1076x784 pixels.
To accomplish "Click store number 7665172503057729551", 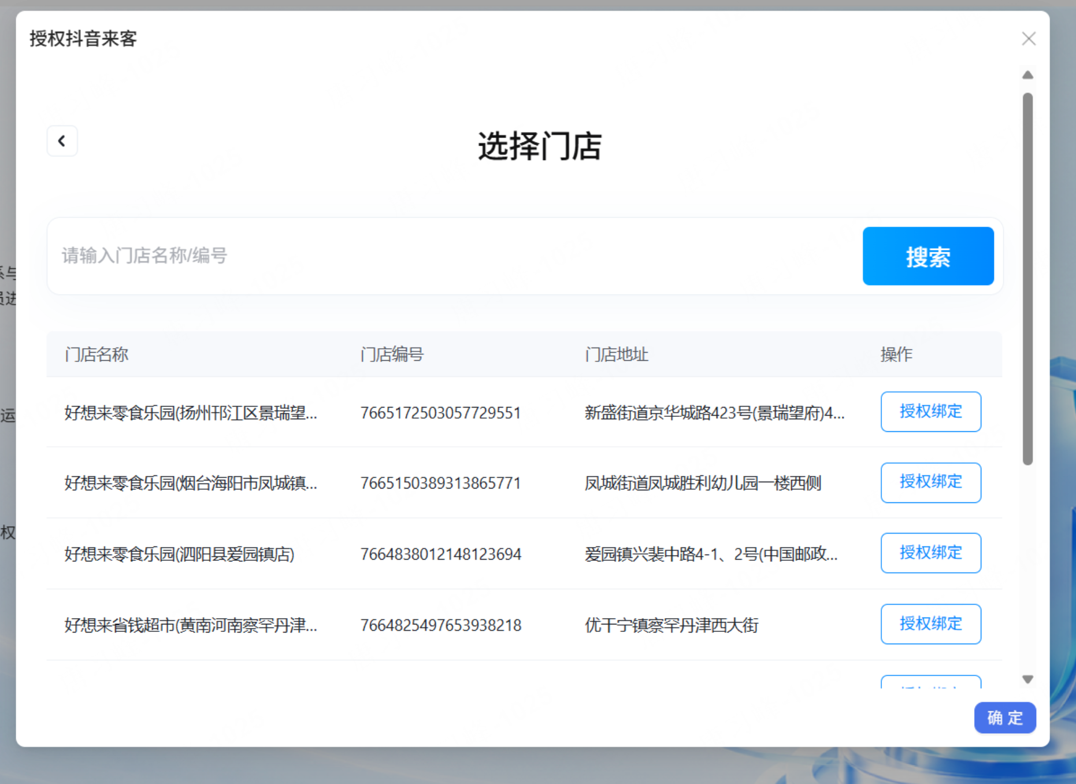I will [x=440, y=413].
